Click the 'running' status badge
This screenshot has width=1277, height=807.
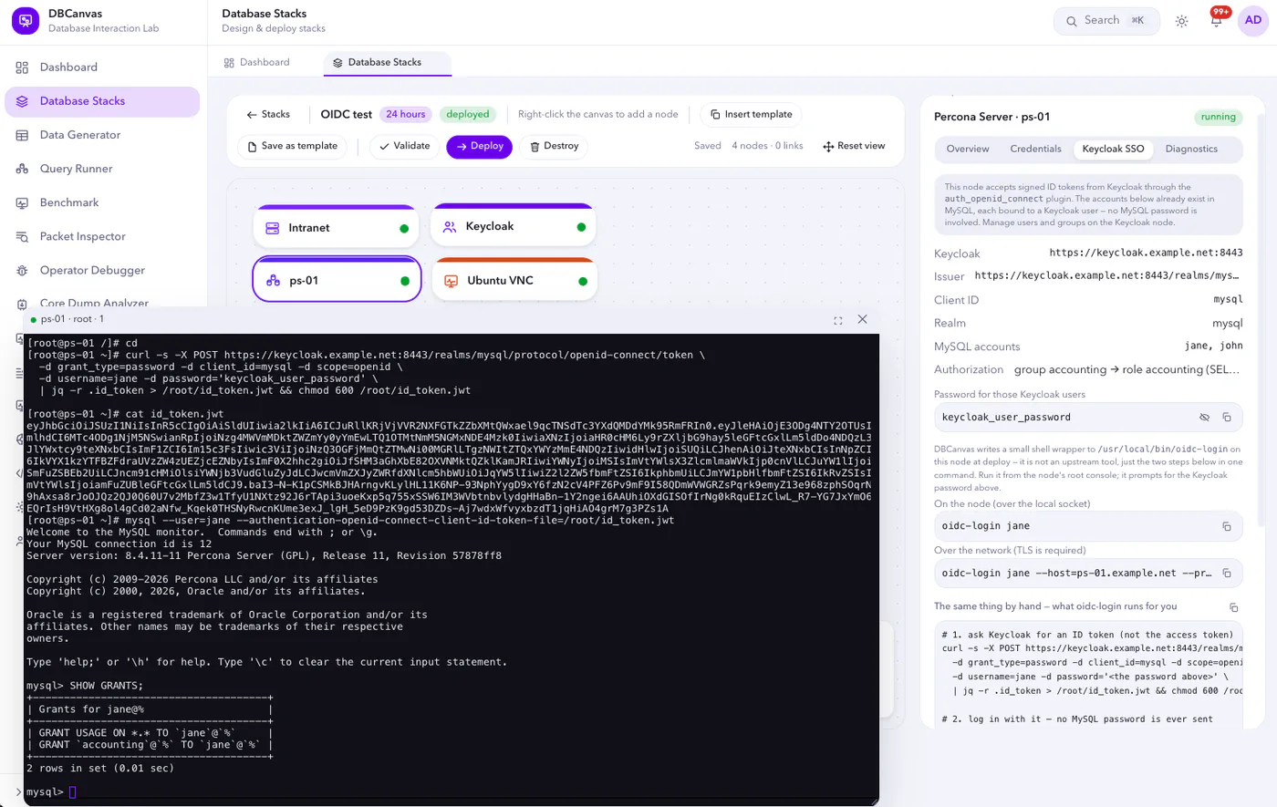[x=1219, y=117]
